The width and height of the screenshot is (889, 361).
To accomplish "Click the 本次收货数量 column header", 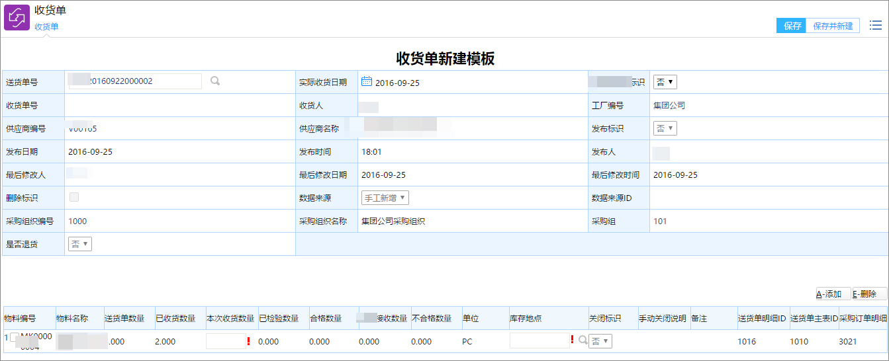I will tap(230, 319).
